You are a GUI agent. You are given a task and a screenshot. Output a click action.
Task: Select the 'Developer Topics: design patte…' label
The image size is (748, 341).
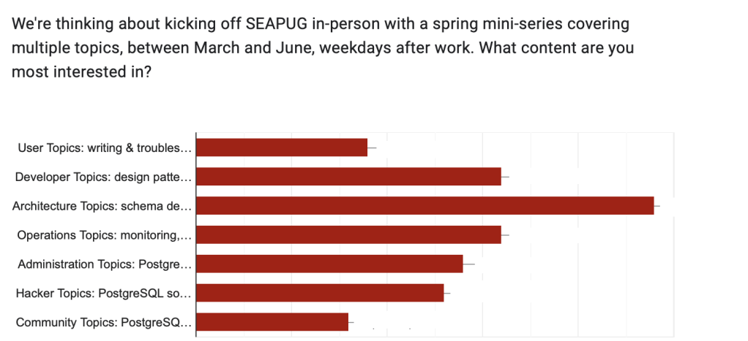pos(103,177)
